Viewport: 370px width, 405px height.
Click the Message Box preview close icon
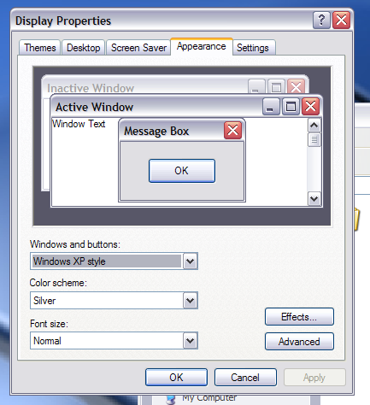click(x=233, y=131)
